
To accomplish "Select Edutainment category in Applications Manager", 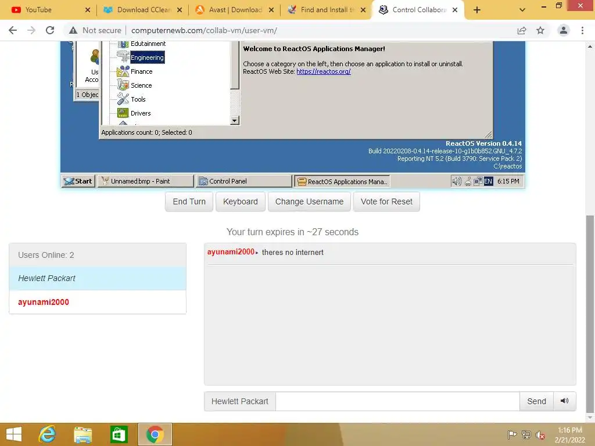I will coord(148,44).
